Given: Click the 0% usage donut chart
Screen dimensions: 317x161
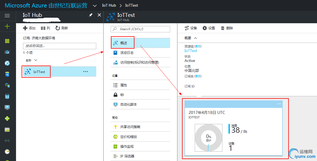Looking at the screenshot, I should 209,138.
